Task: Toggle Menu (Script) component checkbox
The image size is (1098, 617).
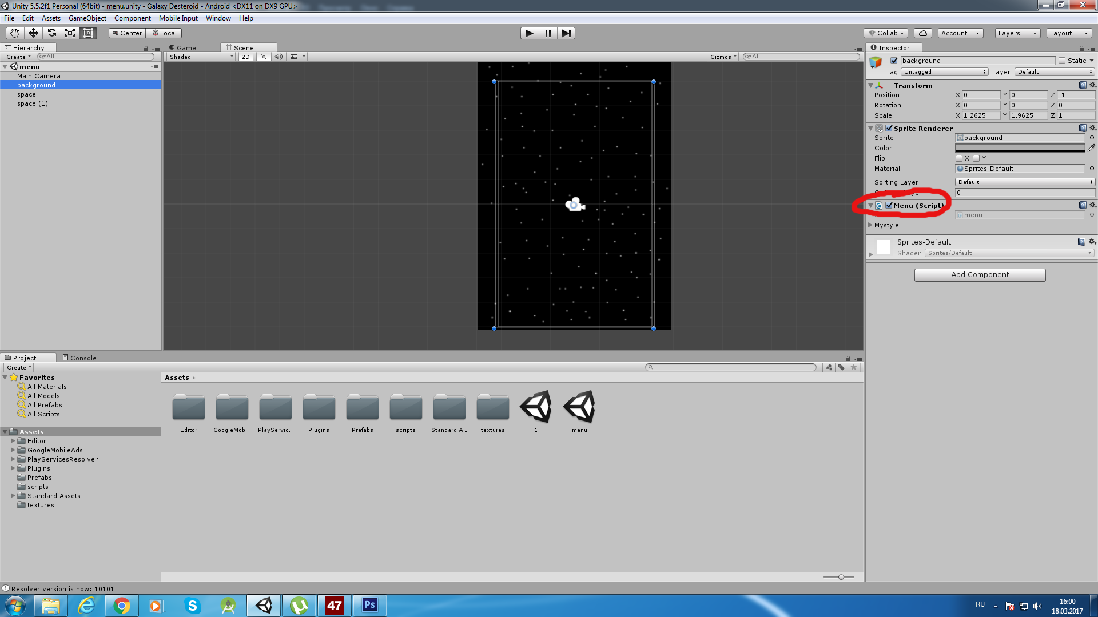Action: pos(888,205)
